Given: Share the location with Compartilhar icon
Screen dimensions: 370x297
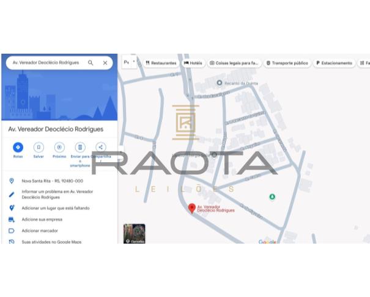Looking at the screenshot, I should pos(101,148).
